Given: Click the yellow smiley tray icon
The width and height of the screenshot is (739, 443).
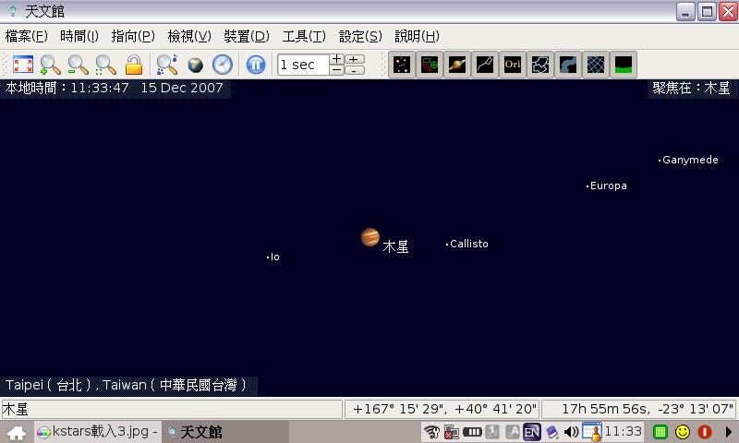Looking at the screenshot, I should pos(683,432).
